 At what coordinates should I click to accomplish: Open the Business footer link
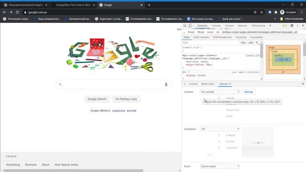tap(31, 164)
